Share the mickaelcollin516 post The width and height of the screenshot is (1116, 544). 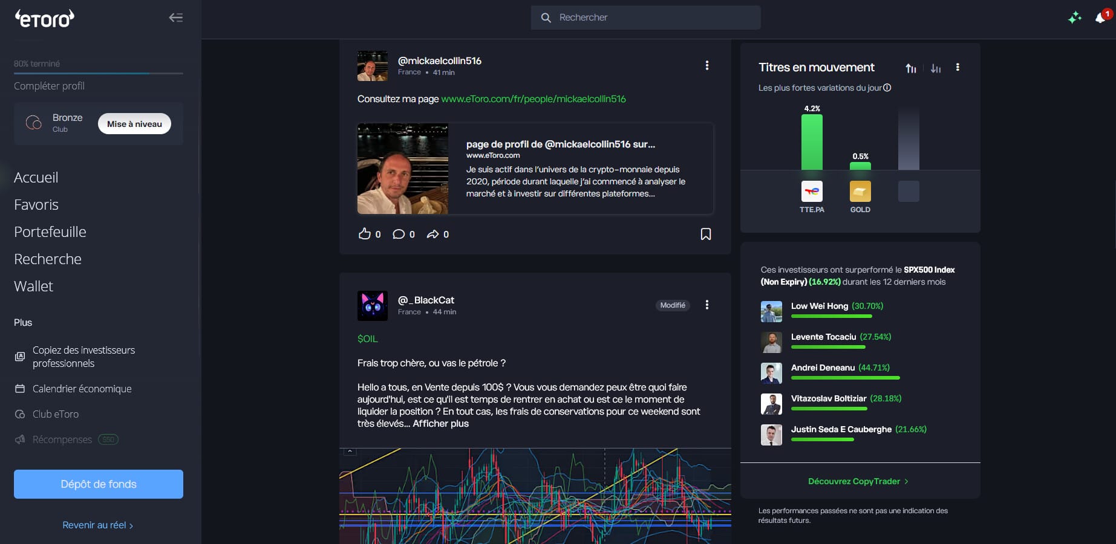432,234
